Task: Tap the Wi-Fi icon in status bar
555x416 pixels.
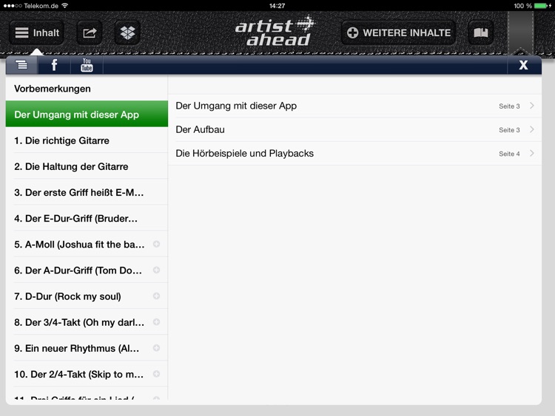Action: pyautogui.click(x=65, y=6)
